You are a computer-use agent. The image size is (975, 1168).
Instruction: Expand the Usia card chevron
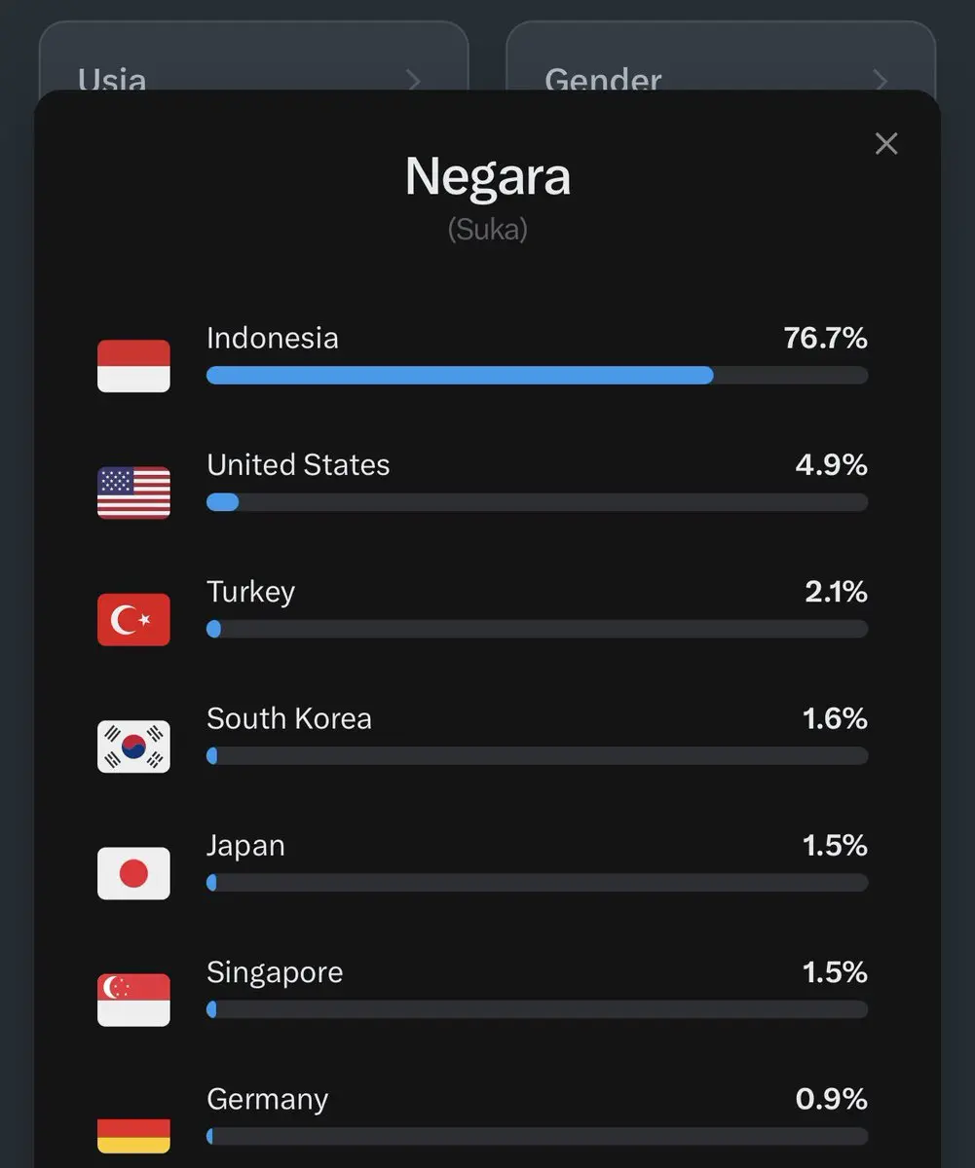(x=414, y=80)
